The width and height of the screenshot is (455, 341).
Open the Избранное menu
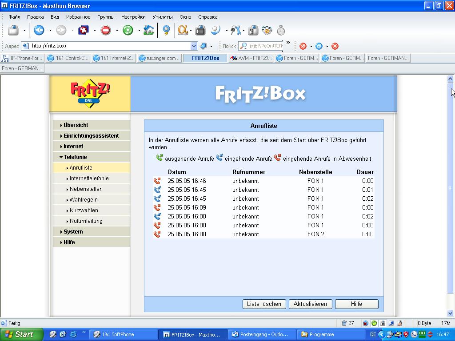coord(78,17)
